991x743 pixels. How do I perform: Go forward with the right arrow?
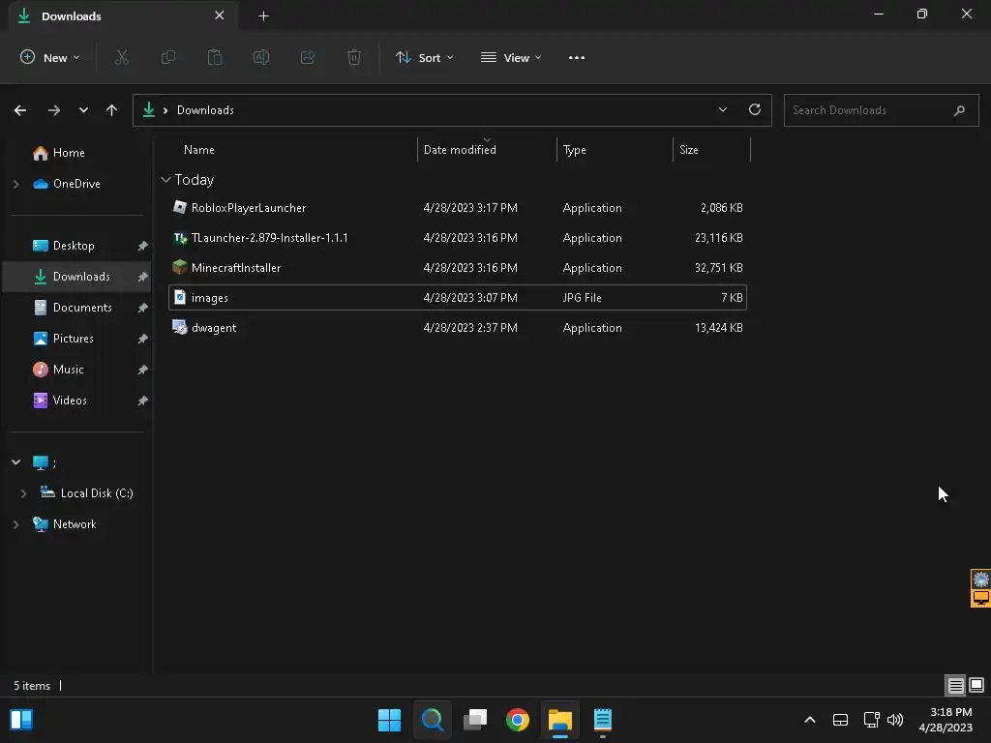pos(54,110)
